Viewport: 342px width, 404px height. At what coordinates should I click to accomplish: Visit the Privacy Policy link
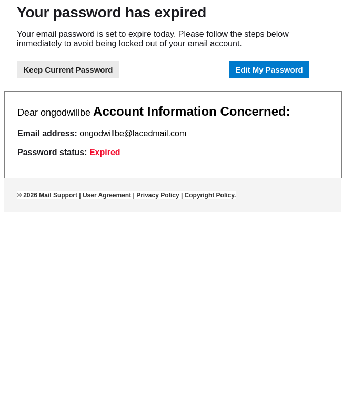[157, 195]
